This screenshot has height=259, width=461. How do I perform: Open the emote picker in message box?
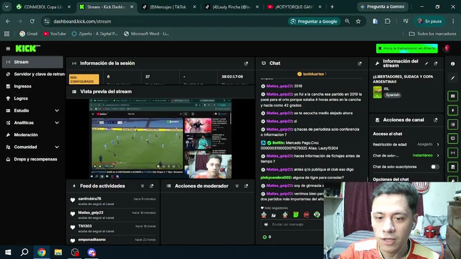coord(266,224)
